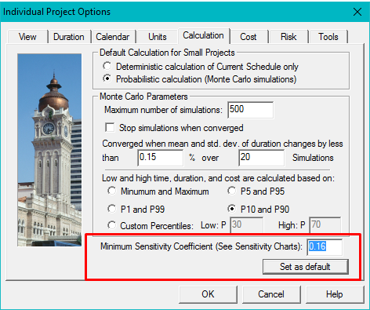Switch to the View tab
The image size is (370, 310).
pos(27,37)
